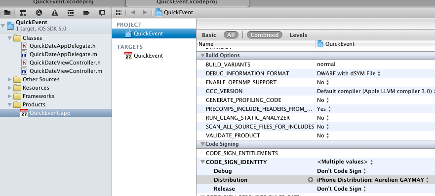Show the Breakpoint navigator icon
435x196 pixels.
click(86, 12)
